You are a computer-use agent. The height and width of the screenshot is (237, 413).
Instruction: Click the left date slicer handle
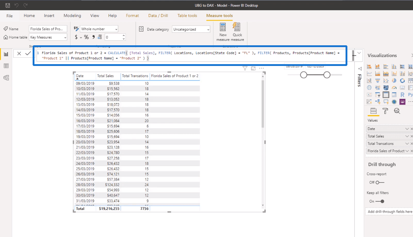coord(304,75)
